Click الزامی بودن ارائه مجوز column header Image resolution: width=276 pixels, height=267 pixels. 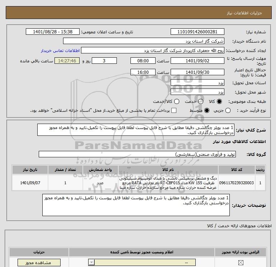pyautogui.click(x=241, y=252)
